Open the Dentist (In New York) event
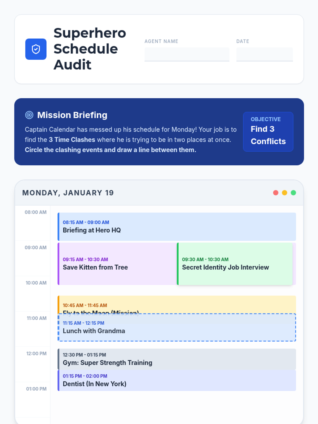318x424 pixels. click(176, 380)
